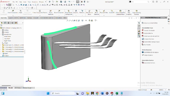Expand the Mates tree node
Screen dimensions: 170x96
click(1, 53)
